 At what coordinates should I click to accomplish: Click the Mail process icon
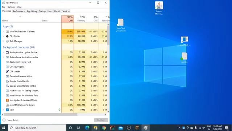pos(7,110)
